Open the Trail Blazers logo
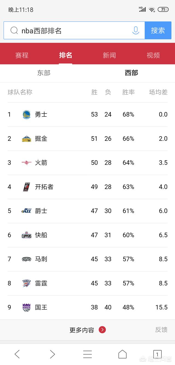 click(x=27, y=187)
